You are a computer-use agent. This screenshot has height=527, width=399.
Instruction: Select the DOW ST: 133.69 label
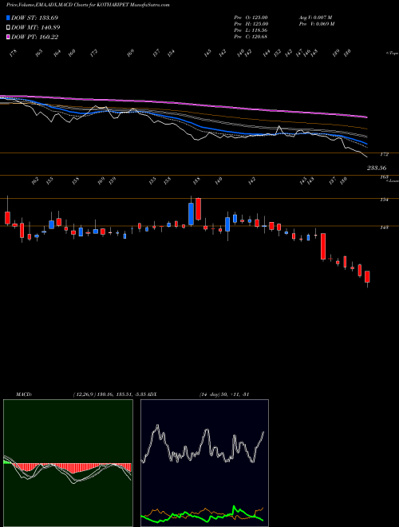35,18
